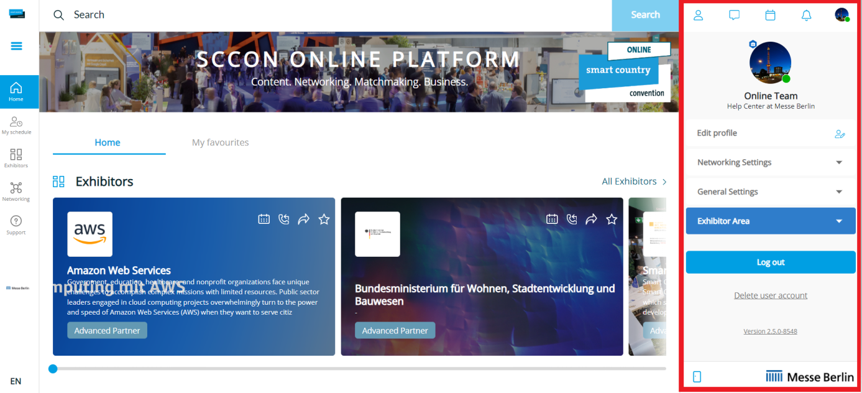The image size is (862, 393).
Task: Schedule meeting with Amazon Web Services
Action: point(264,219)
